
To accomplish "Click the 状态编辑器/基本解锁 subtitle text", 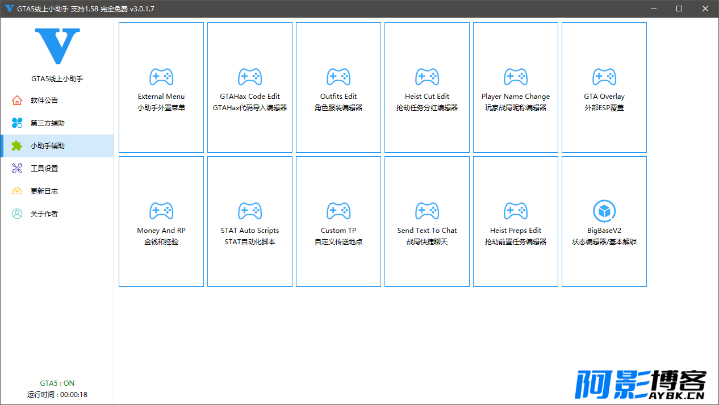I will (604, 242).
